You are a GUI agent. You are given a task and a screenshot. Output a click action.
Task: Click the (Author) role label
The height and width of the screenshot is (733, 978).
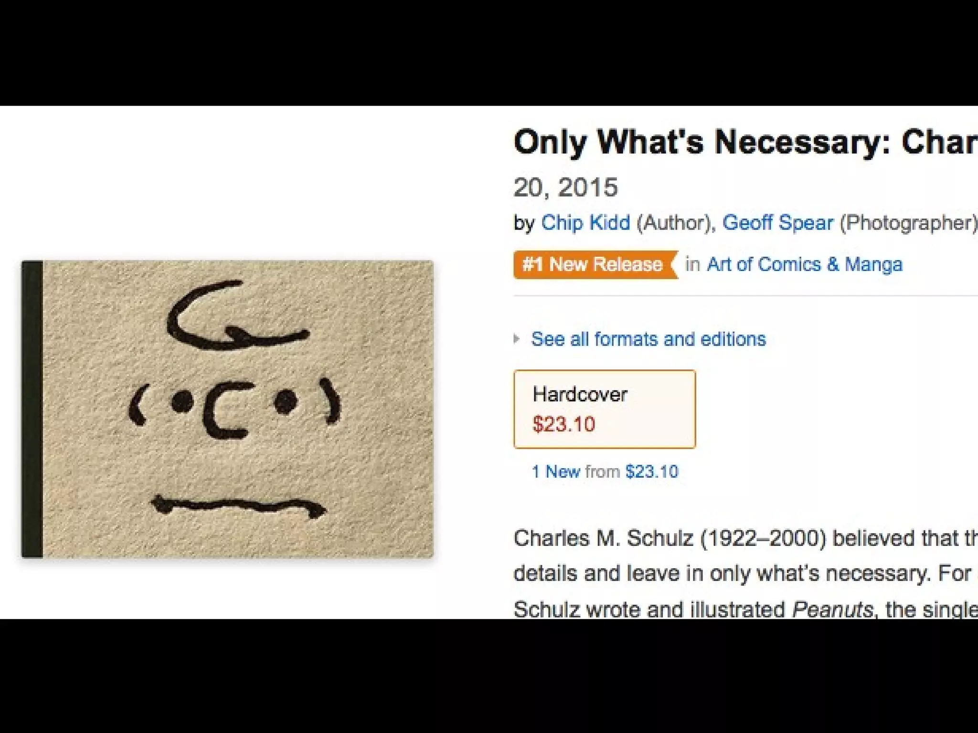pyautogui.click(x=675, y=223)
